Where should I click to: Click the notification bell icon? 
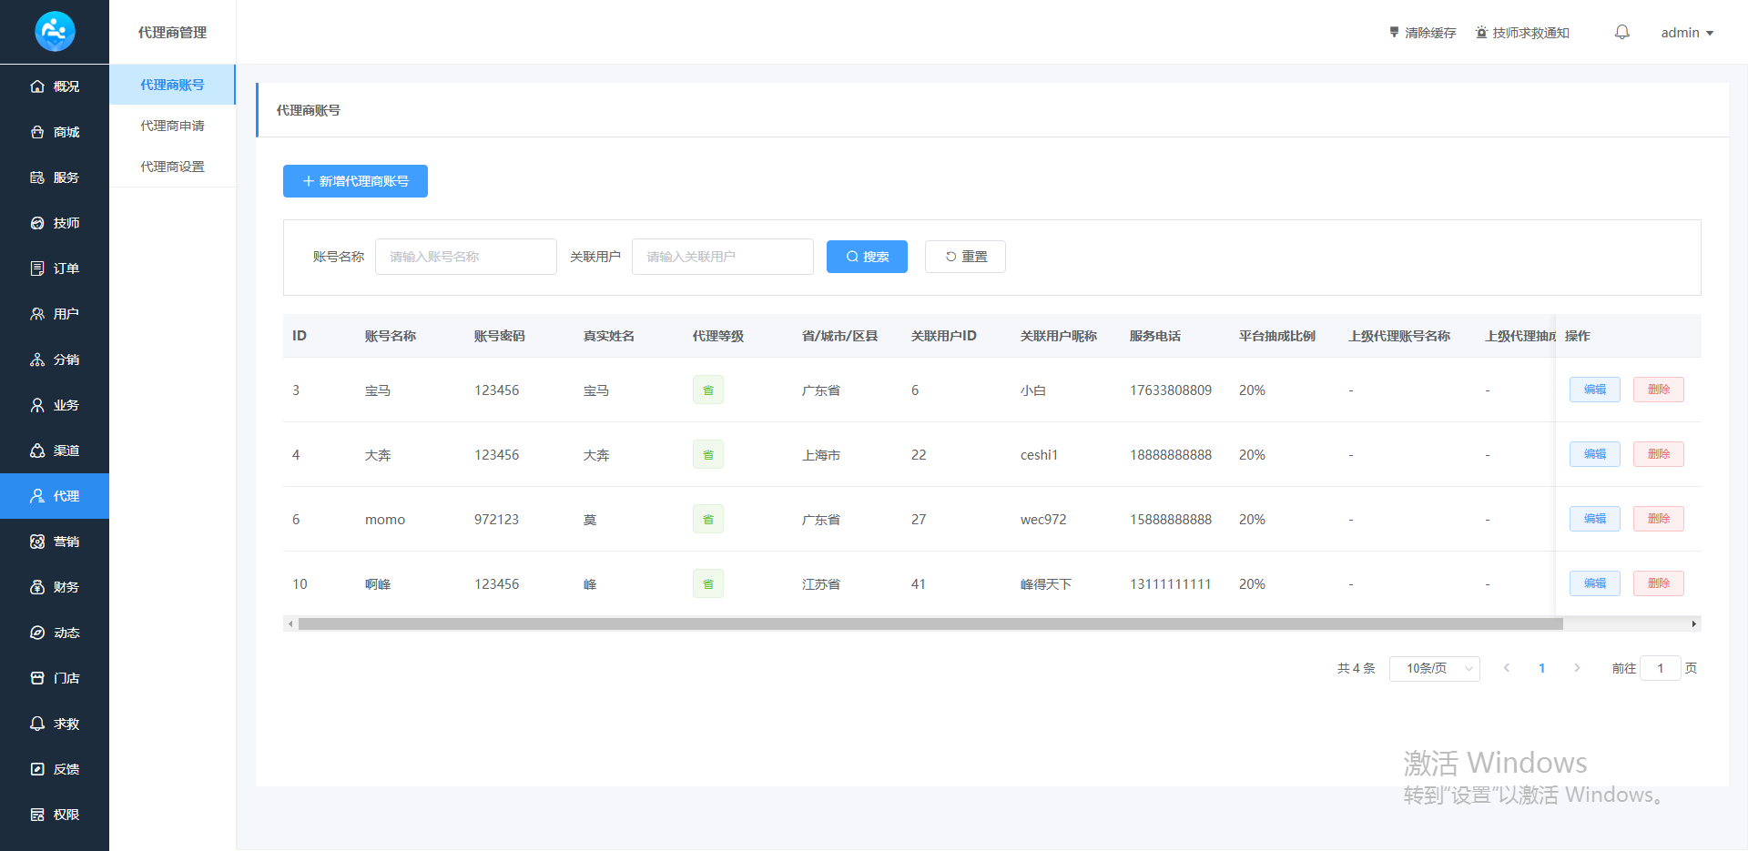coord(1621,33)
